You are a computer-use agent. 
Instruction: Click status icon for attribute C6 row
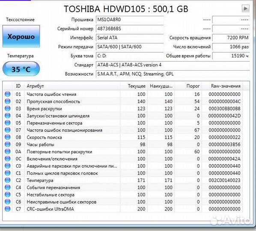click(x=8, y=202)
